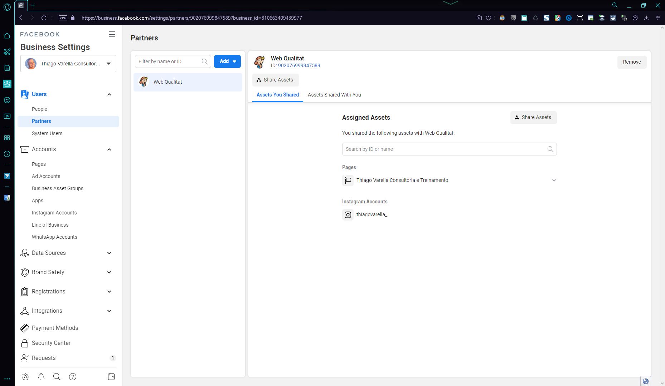Search open tabs in the title bar
The image size is (665, 386).
615,5
